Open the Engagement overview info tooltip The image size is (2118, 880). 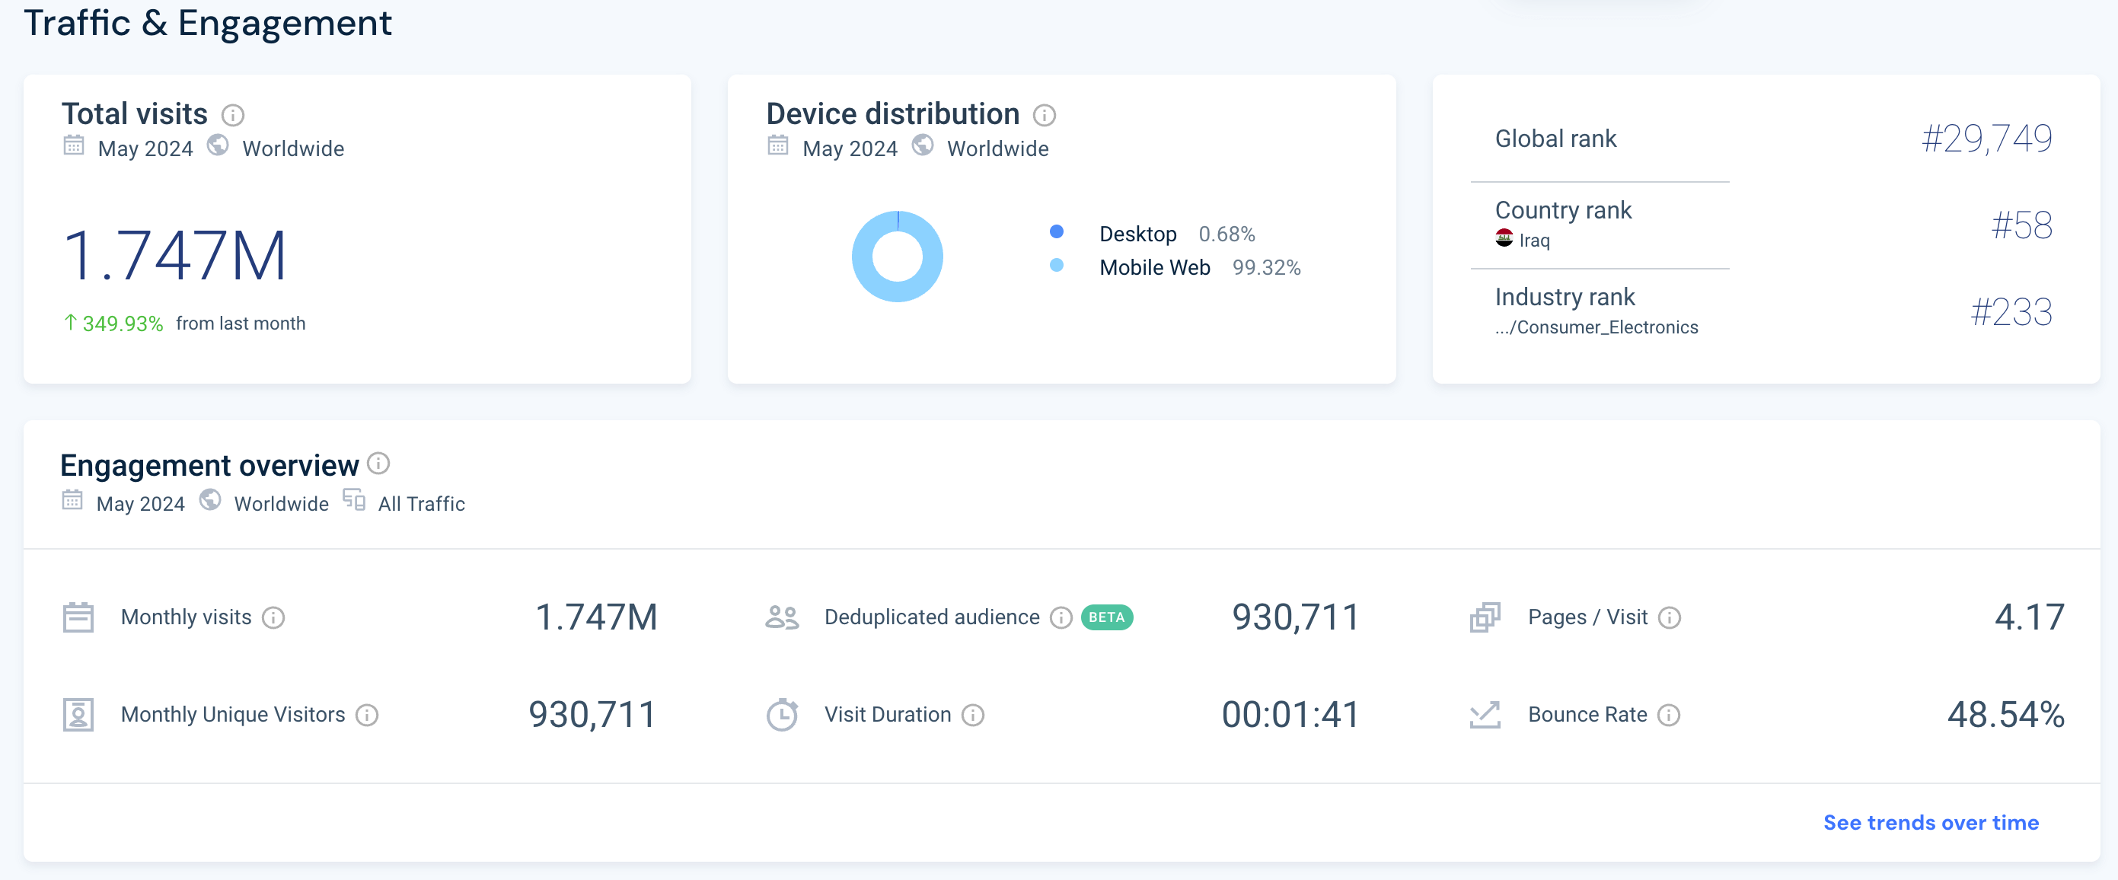tap(379, 464)
